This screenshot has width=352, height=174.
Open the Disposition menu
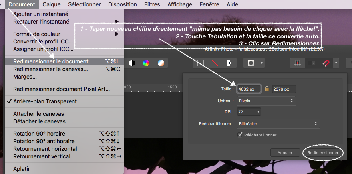pos(123,4)
